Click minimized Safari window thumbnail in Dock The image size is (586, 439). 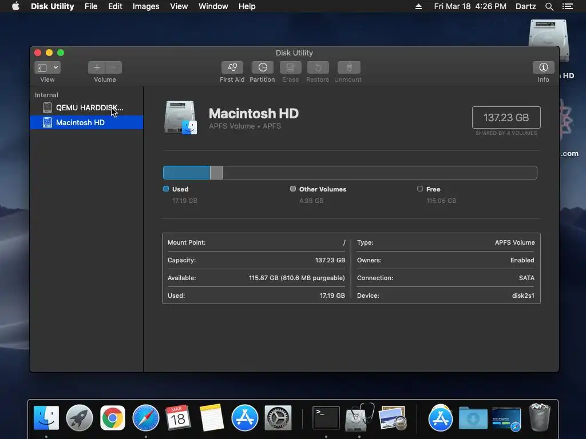coord(506,419)
